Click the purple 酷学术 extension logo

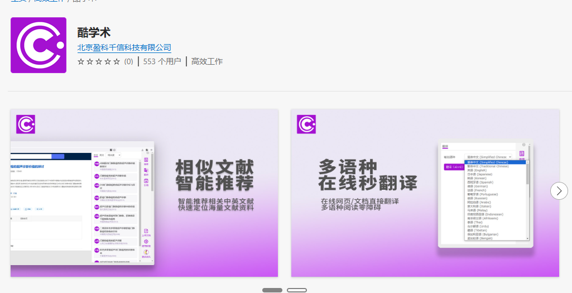[39, 45]
